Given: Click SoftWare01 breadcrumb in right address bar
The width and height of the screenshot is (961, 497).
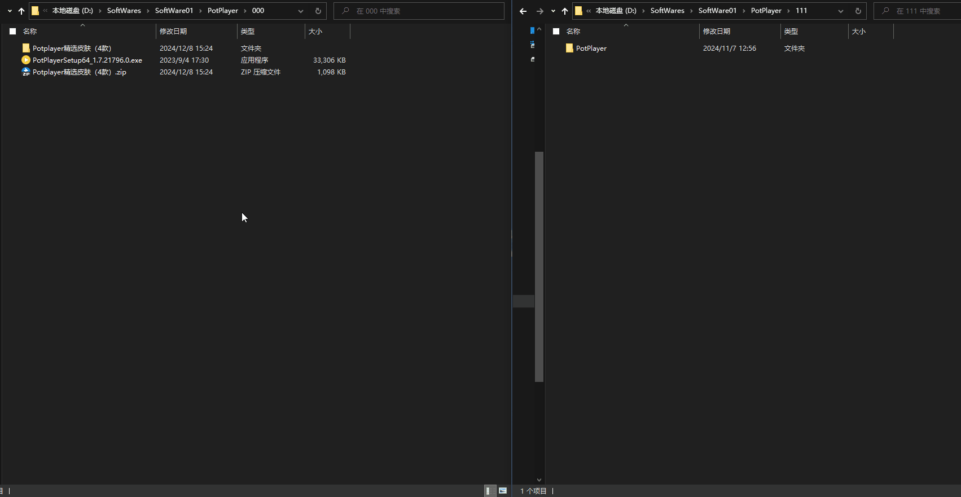Looking at the screenshot, I should pos(717,11).
